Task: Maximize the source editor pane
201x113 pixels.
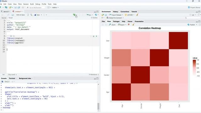Action: (97, 12)
